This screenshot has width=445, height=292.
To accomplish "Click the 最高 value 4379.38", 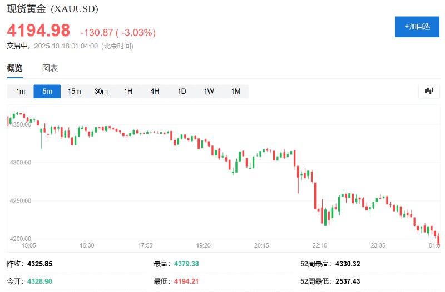I will click(187, 264).
